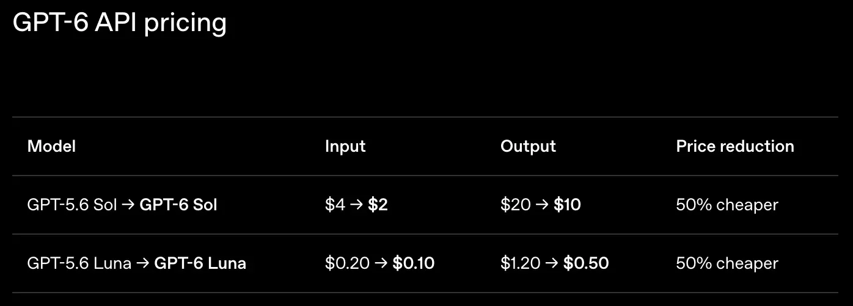Image resolution: width=853 pixels, height=306 pixels.
Task: Select the Output column header
Action: point(528,147)
